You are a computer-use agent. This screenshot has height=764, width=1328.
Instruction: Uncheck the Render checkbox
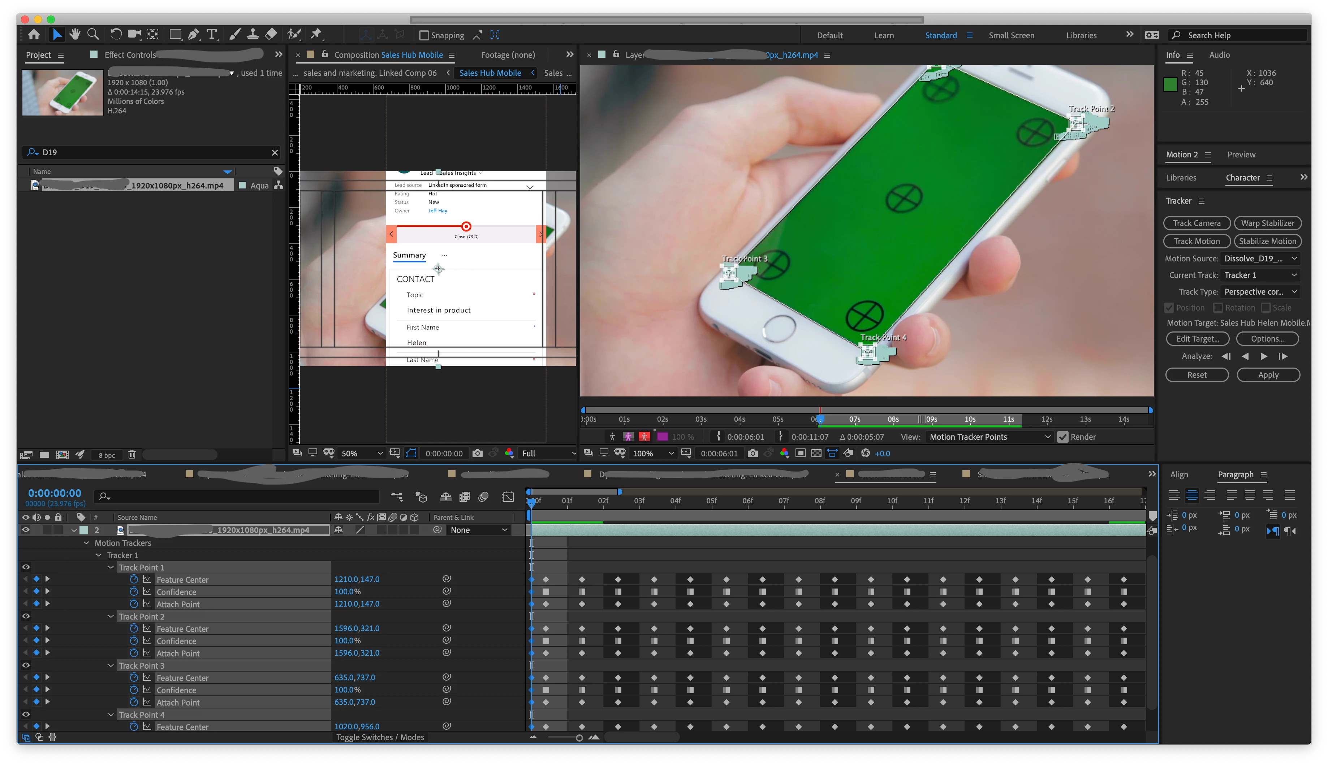[1062, 437]
